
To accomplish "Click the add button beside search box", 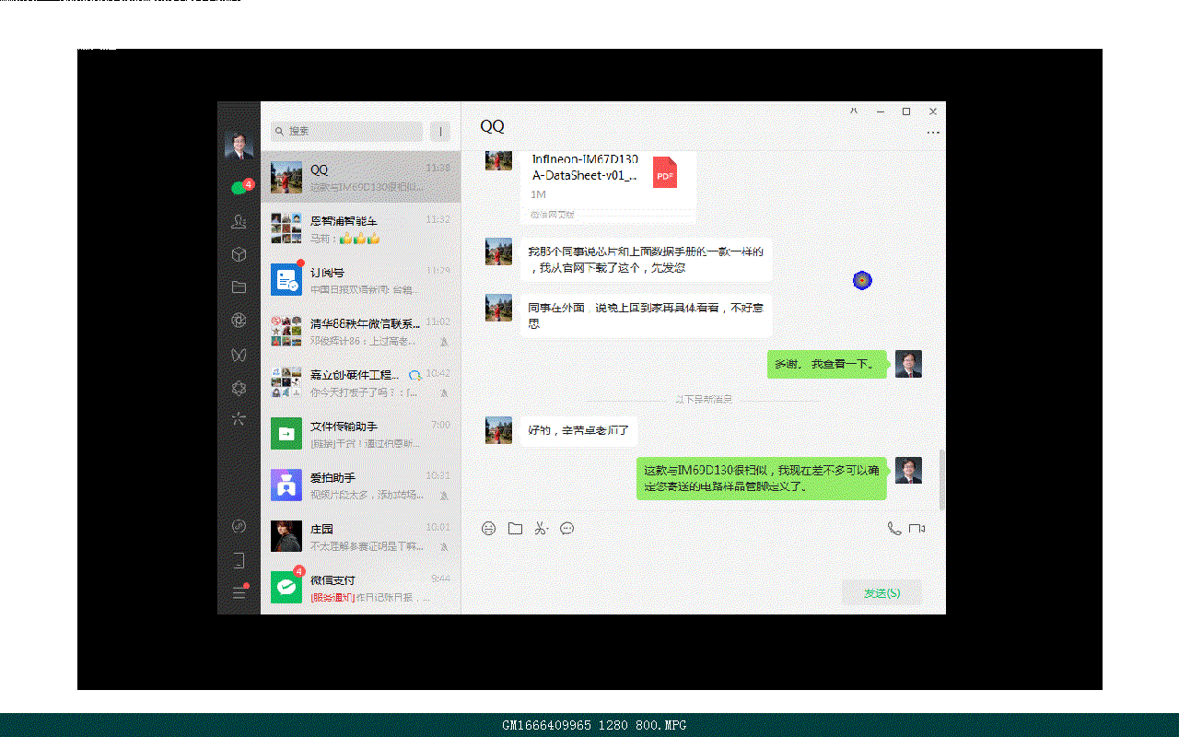I will [x=441, y=132].
